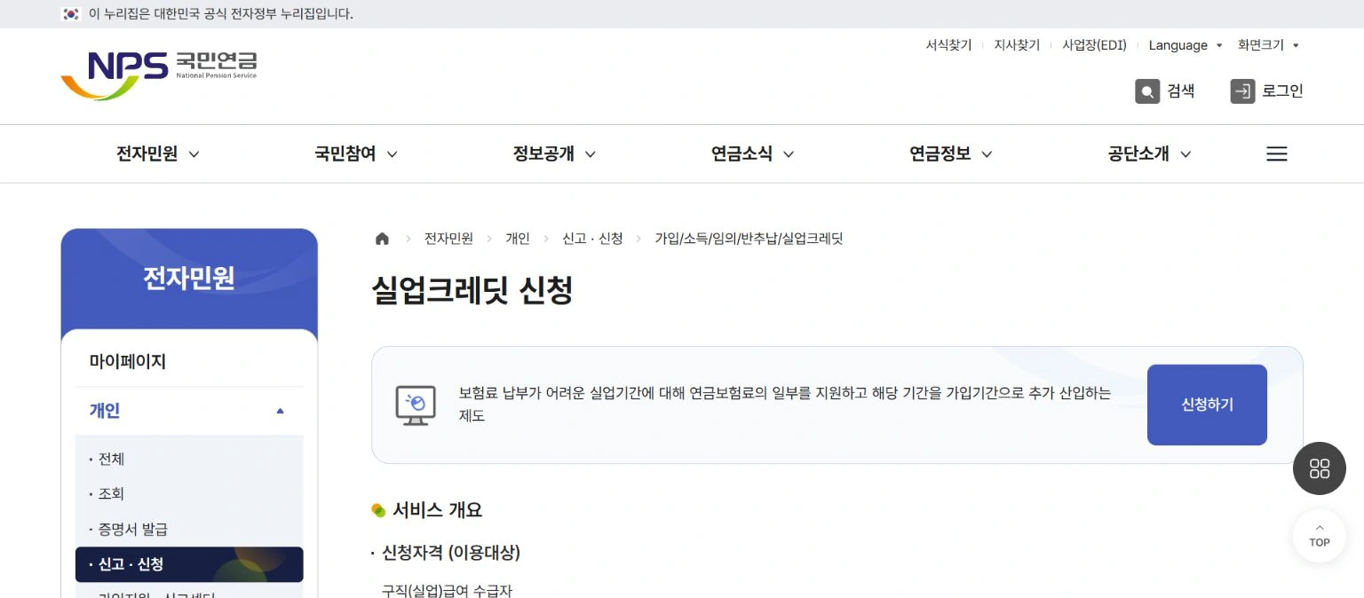Click the 신청하기 button
Viewport: 1364px width, 598px height.
click(x=1207, y=405)
